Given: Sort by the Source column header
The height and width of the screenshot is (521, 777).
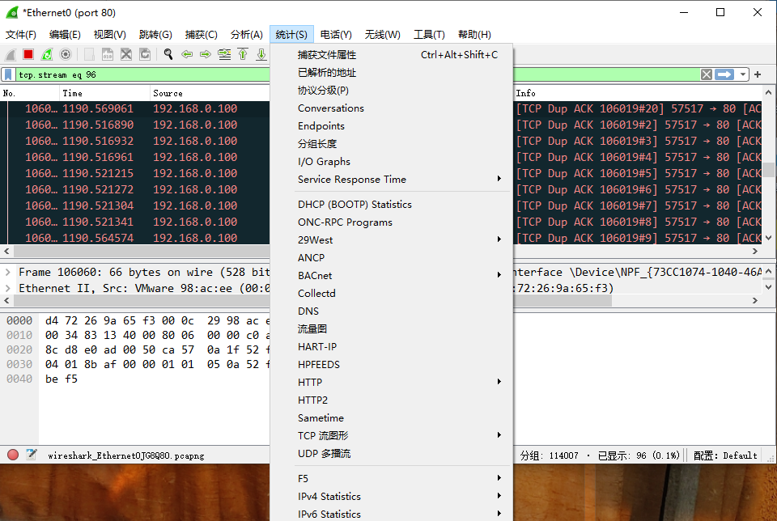Looking at the screenshot, I should coord(210,93).
